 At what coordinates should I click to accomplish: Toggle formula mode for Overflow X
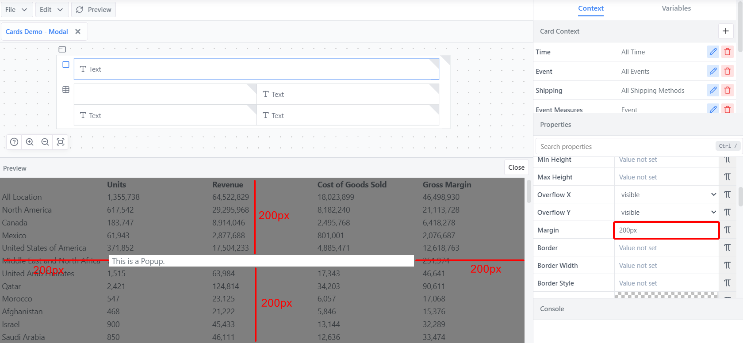pos(728,194)
